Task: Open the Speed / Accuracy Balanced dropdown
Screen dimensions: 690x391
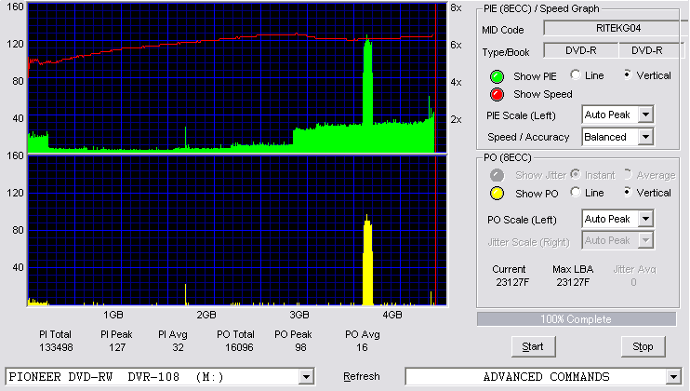Action: (645, 137)
